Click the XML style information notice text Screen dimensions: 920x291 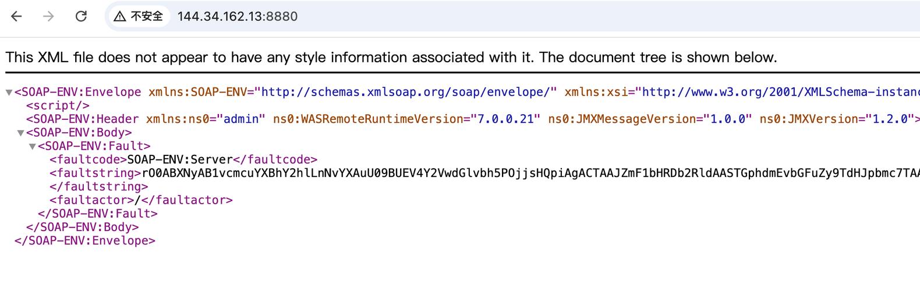click(391, 57)
